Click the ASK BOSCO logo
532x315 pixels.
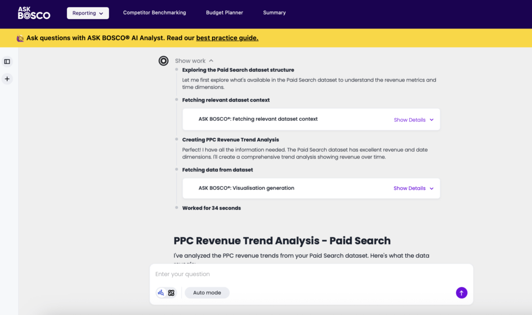tap(34, 13)
